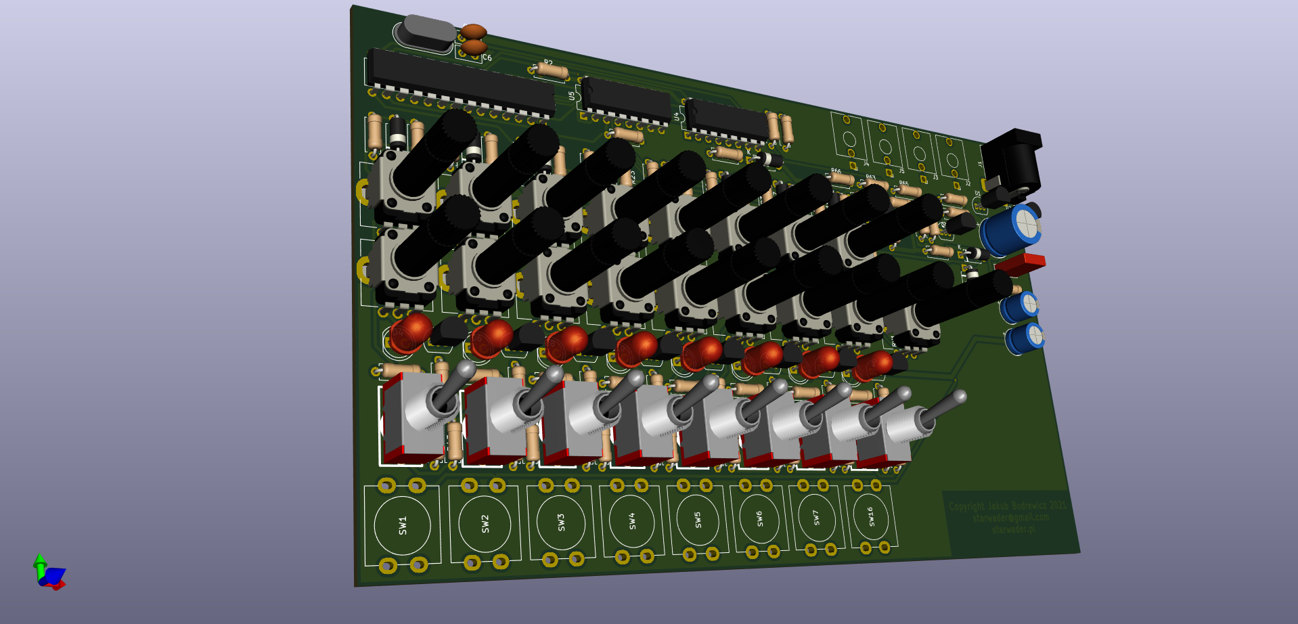Select the SW6 footprint circle
This screenshot has width=1298, height=624.
pyautogui.click(x=759, y=518)
